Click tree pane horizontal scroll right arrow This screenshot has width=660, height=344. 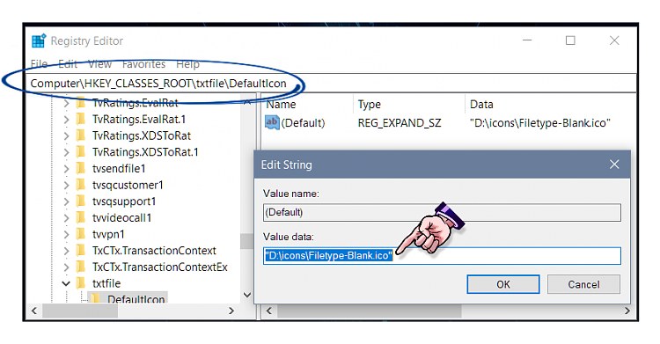pyautogui.click(x=231, y=311)
